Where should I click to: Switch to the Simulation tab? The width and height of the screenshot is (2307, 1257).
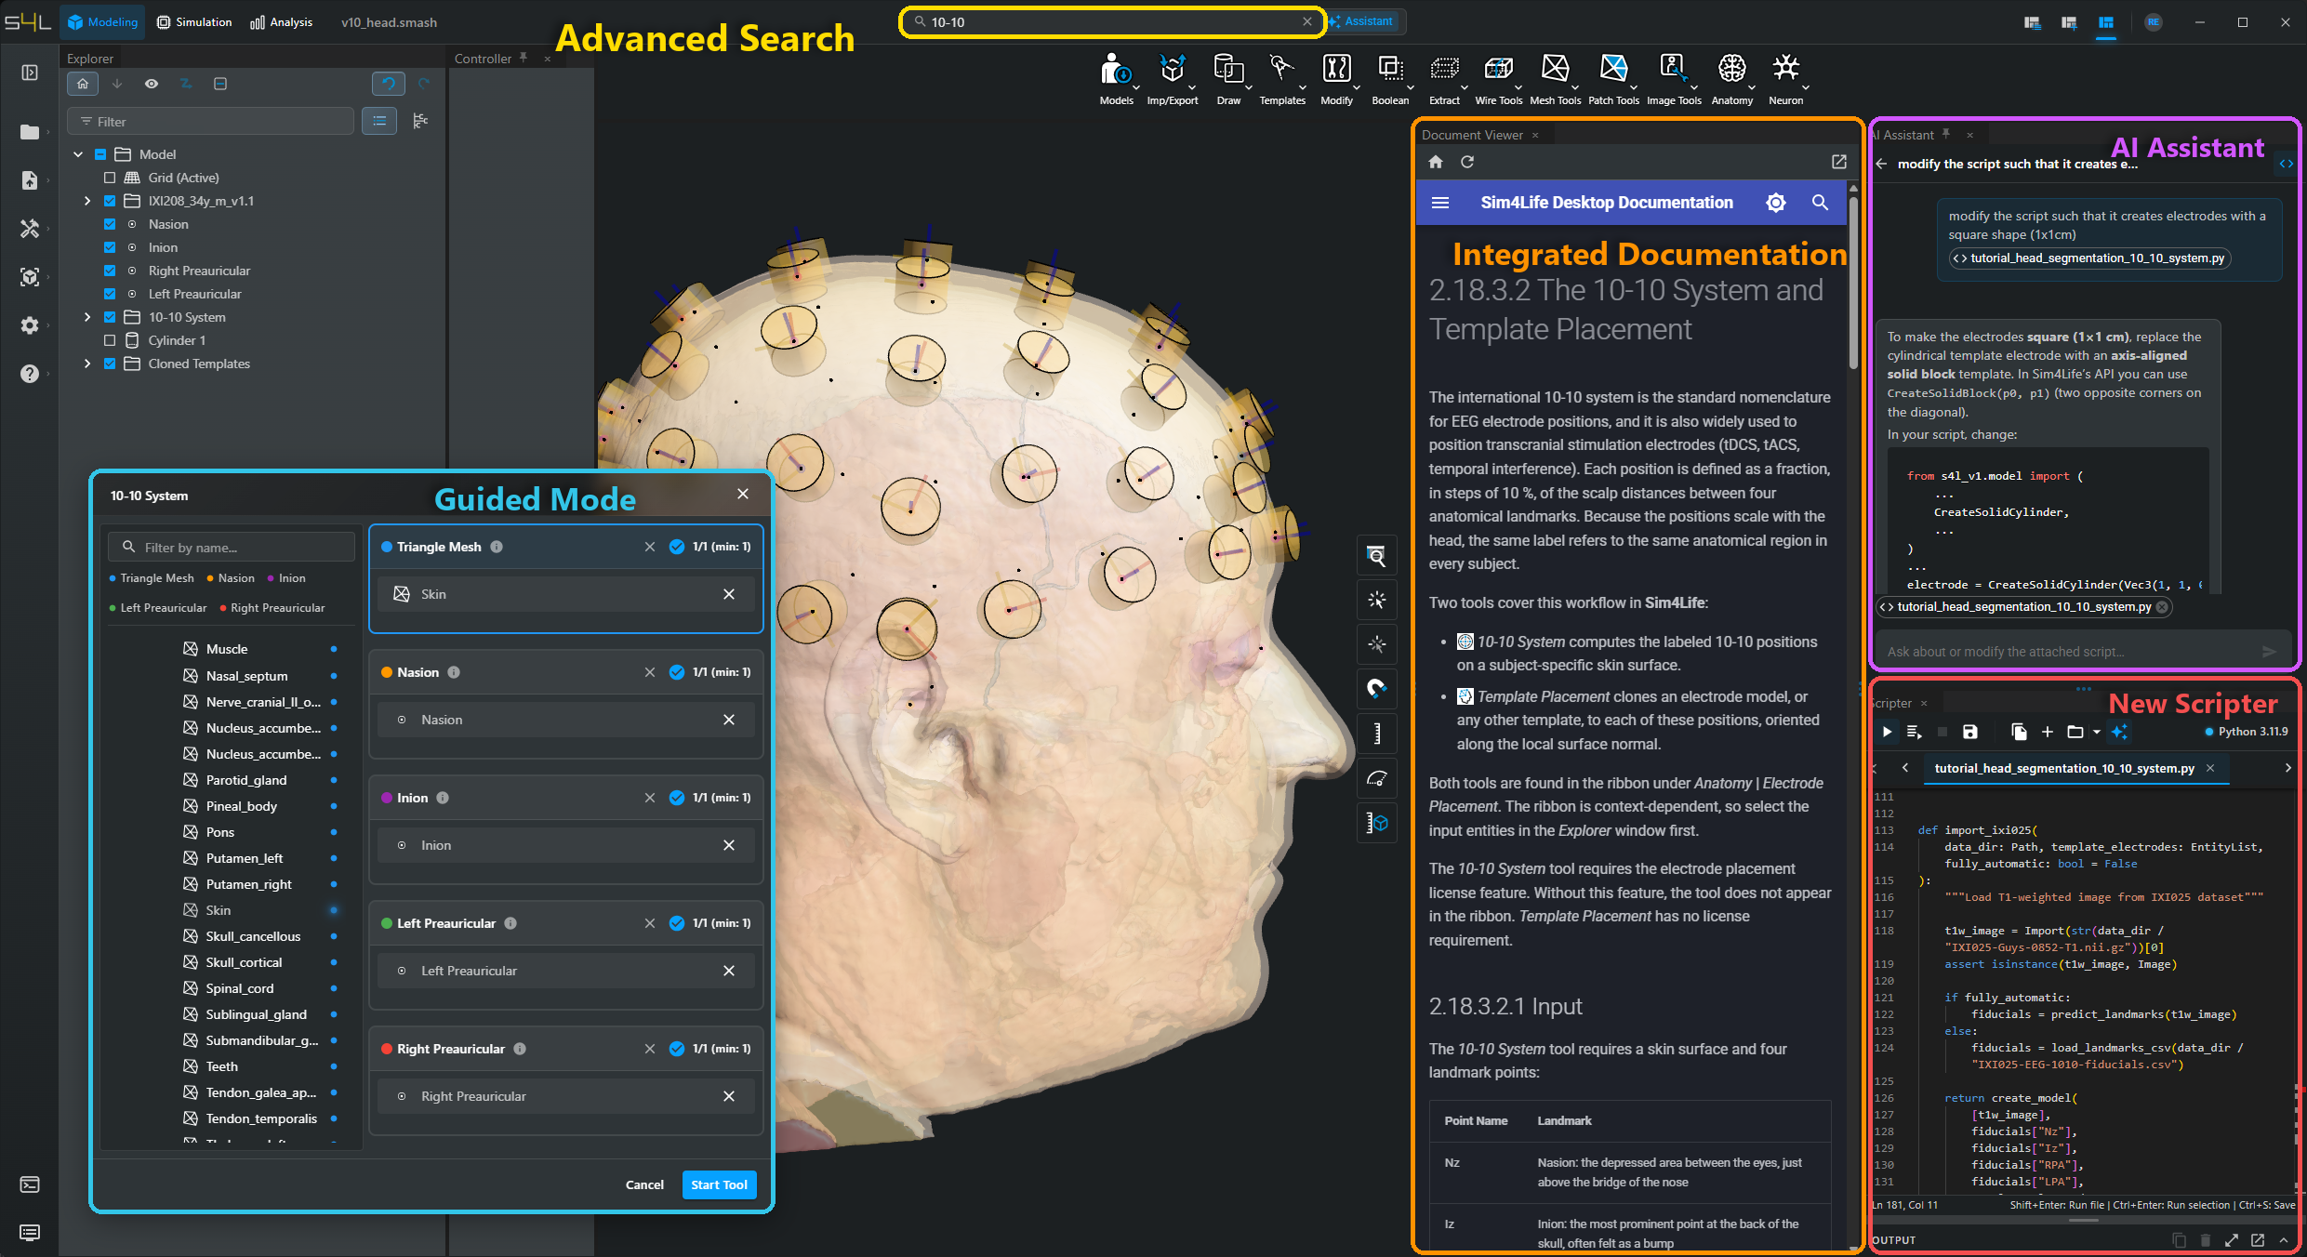(x=194, y=22)
